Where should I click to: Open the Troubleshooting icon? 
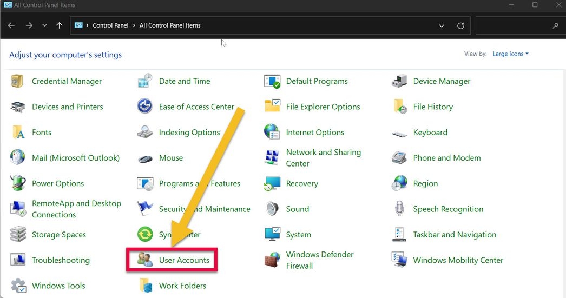(18, 260)
